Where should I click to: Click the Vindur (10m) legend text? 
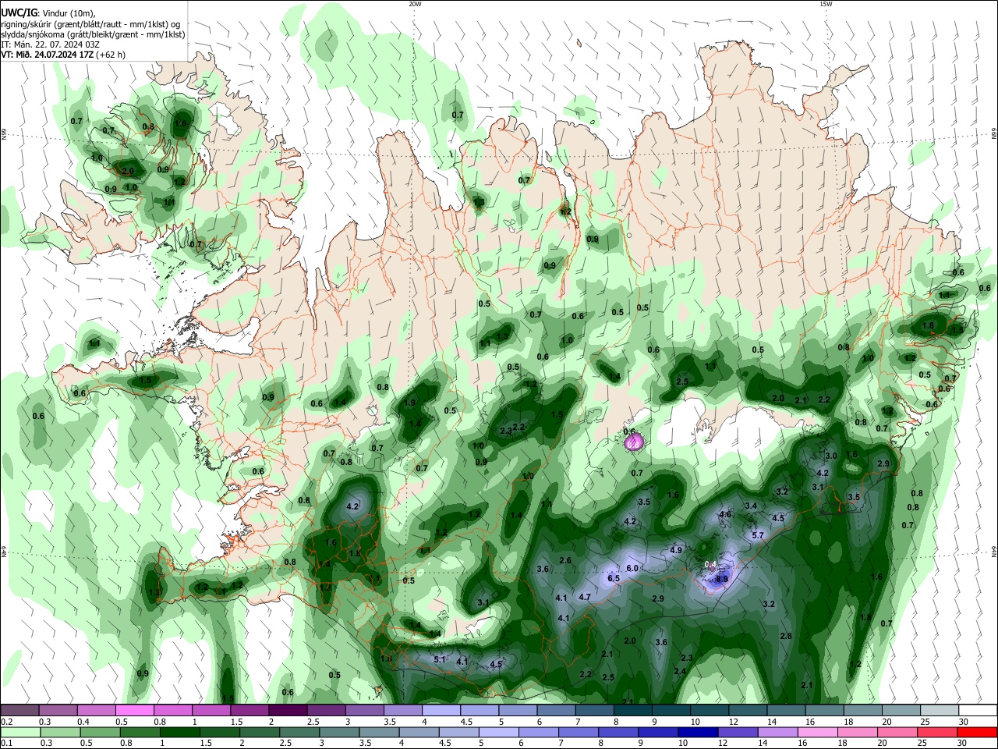(x=69, y=13)
